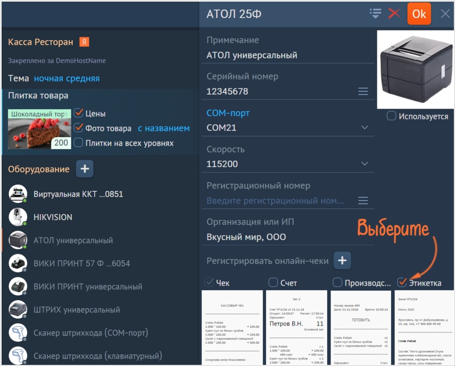Select ШТРИХ универсальный in equipment list
Screen dimensions: 455x366
[76, 310]
